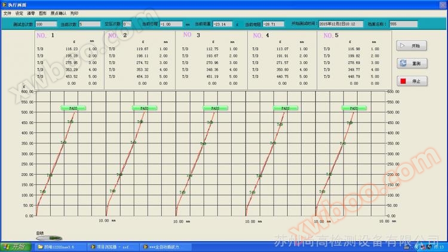
Task: Toggle the 自锁 self-lock switch
Action: coord(45,239)
